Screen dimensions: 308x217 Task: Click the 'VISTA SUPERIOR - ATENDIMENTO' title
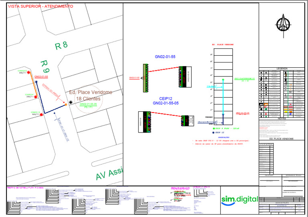click(41, 6)
